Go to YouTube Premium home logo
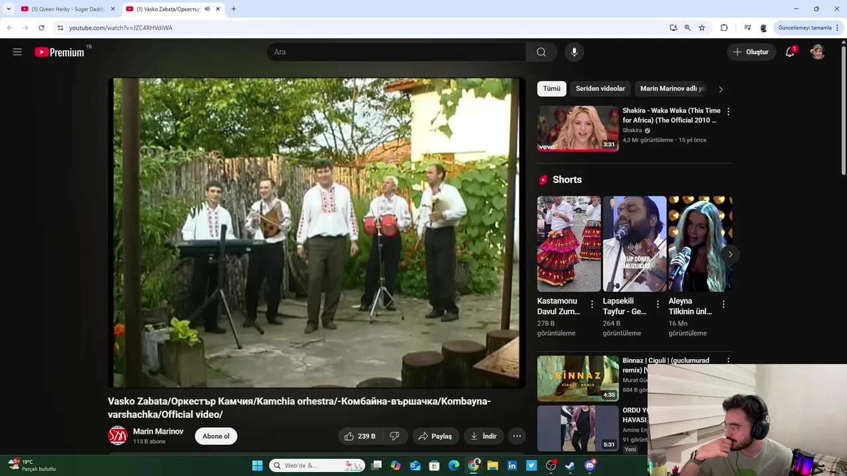 60,52
